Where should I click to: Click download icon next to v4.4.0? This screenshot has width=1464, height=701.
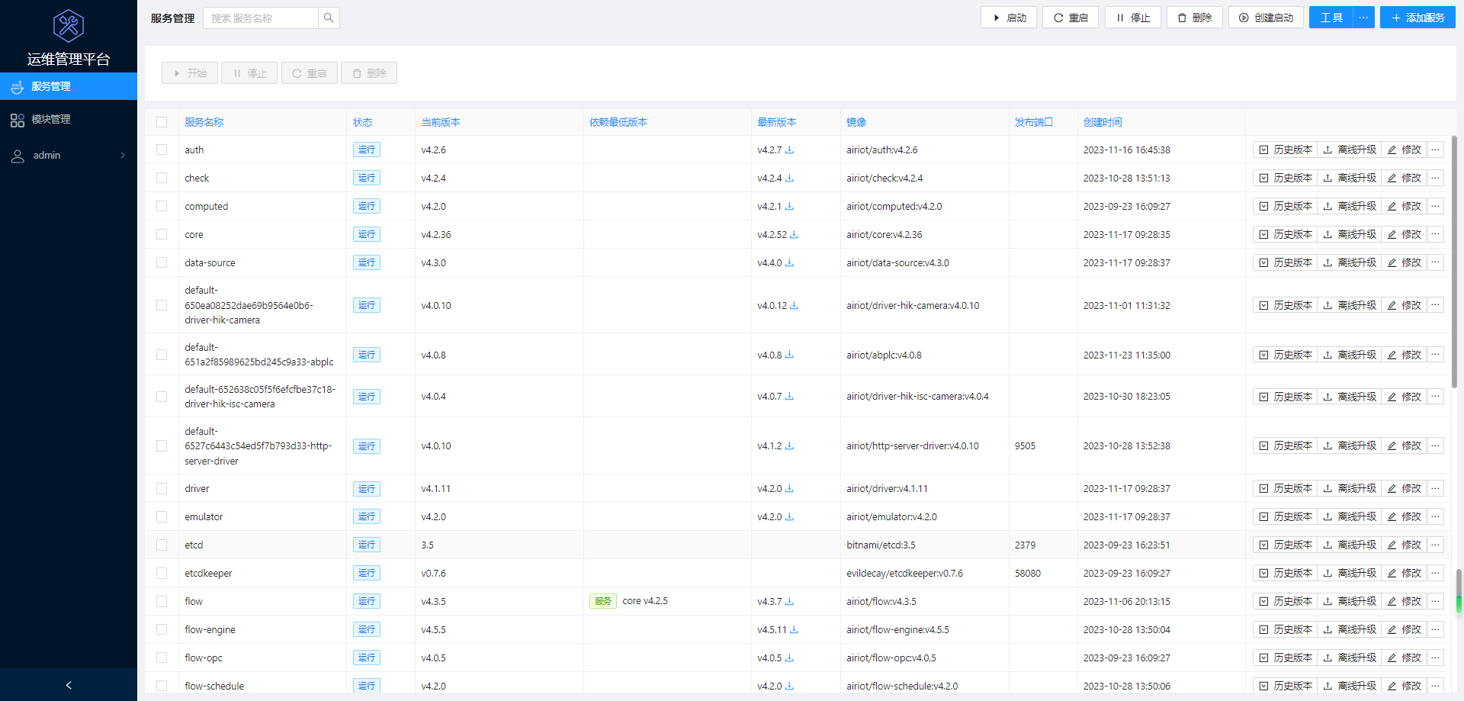(x=789, y=262)
